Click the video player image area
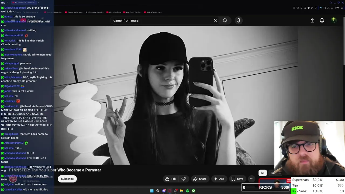This screenshot has width=345, height=194. coord(176,95)
